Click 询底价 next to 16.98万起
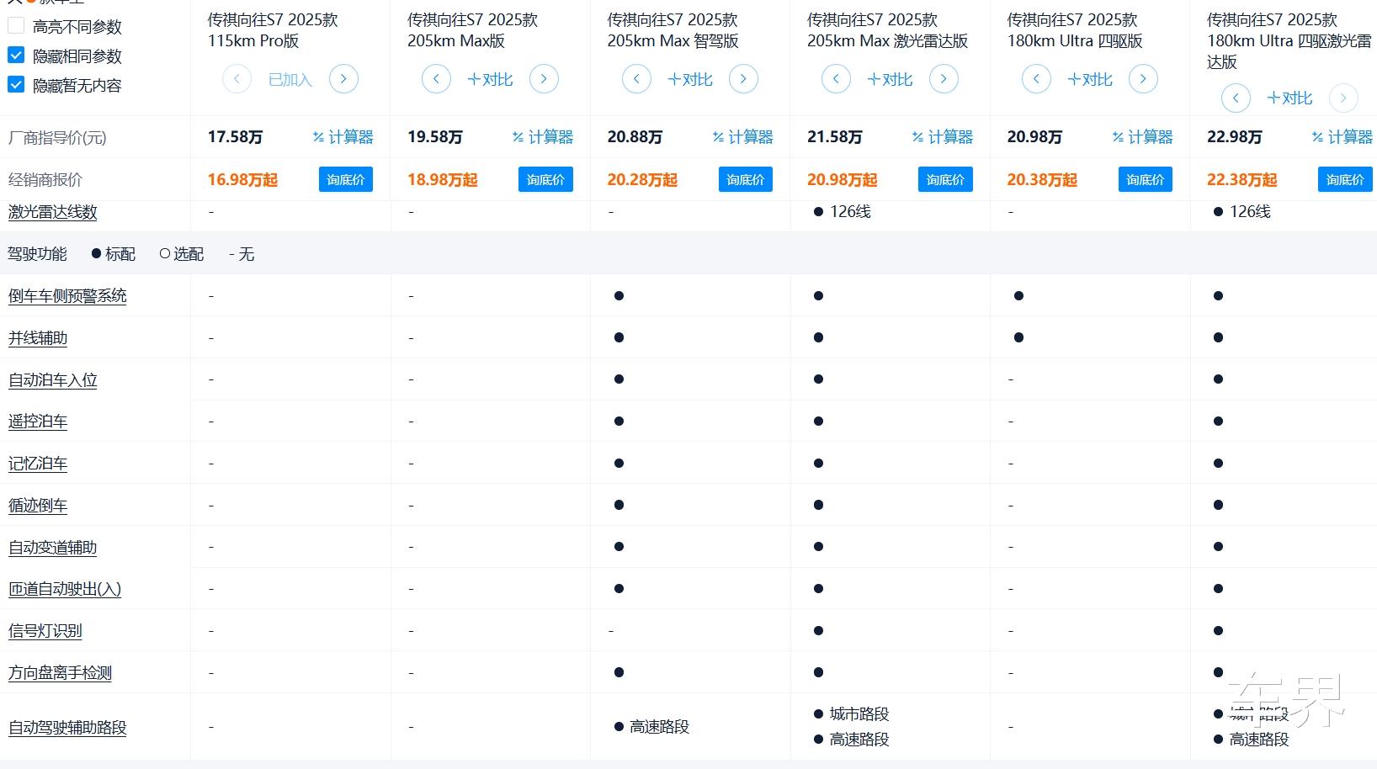The height and width of the screenshot is (769, 1377). point(346,179)
